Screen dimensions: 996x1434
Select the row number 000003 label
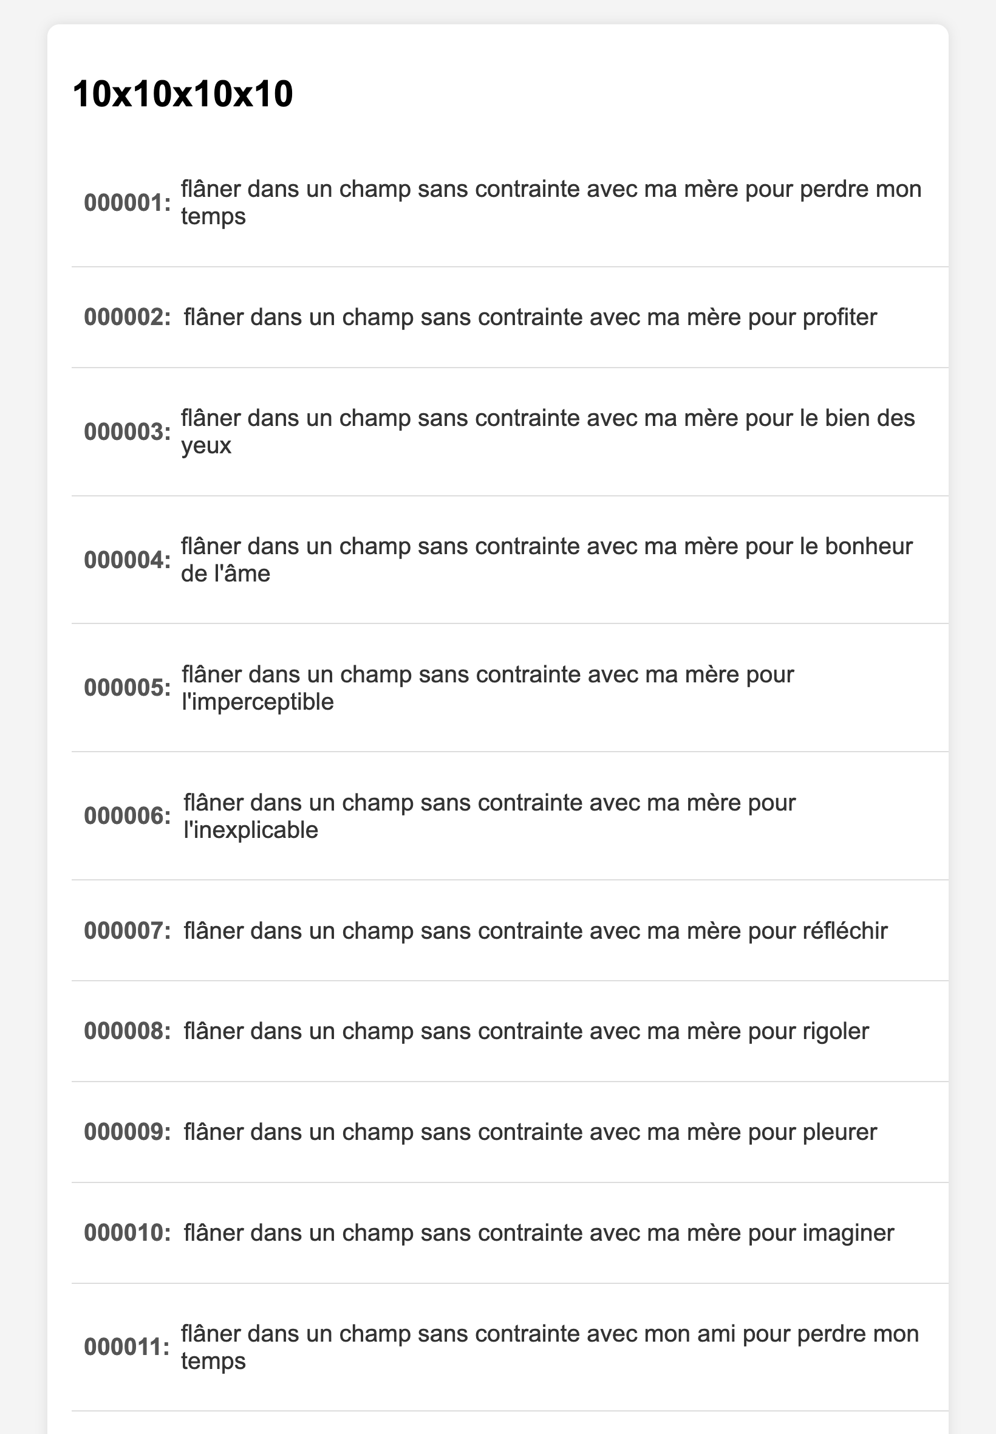coord(128,432)
